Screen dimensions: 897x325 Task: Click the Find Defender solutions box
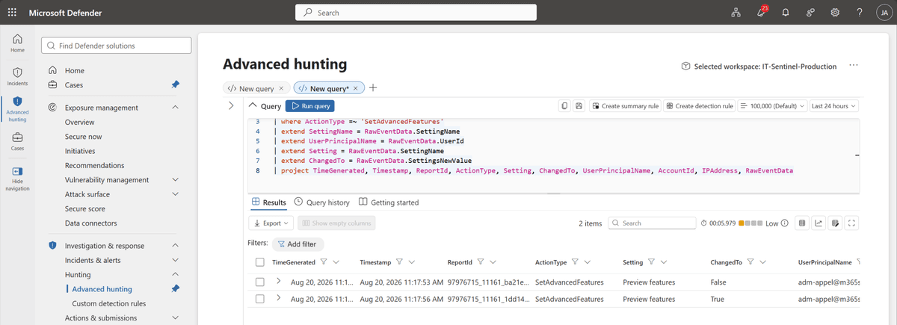117,46
